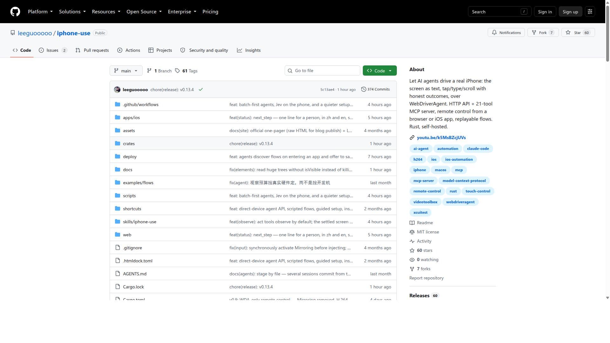The image size is (610, 343).
Task: Open the GitHub homepage logo
Action: (15, 12)
